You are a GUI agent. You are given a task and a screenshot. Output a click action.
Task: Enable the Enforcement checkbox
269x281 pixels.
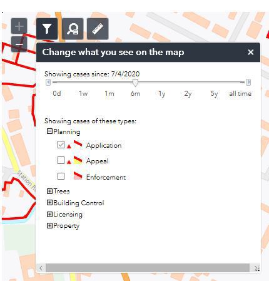61,176
